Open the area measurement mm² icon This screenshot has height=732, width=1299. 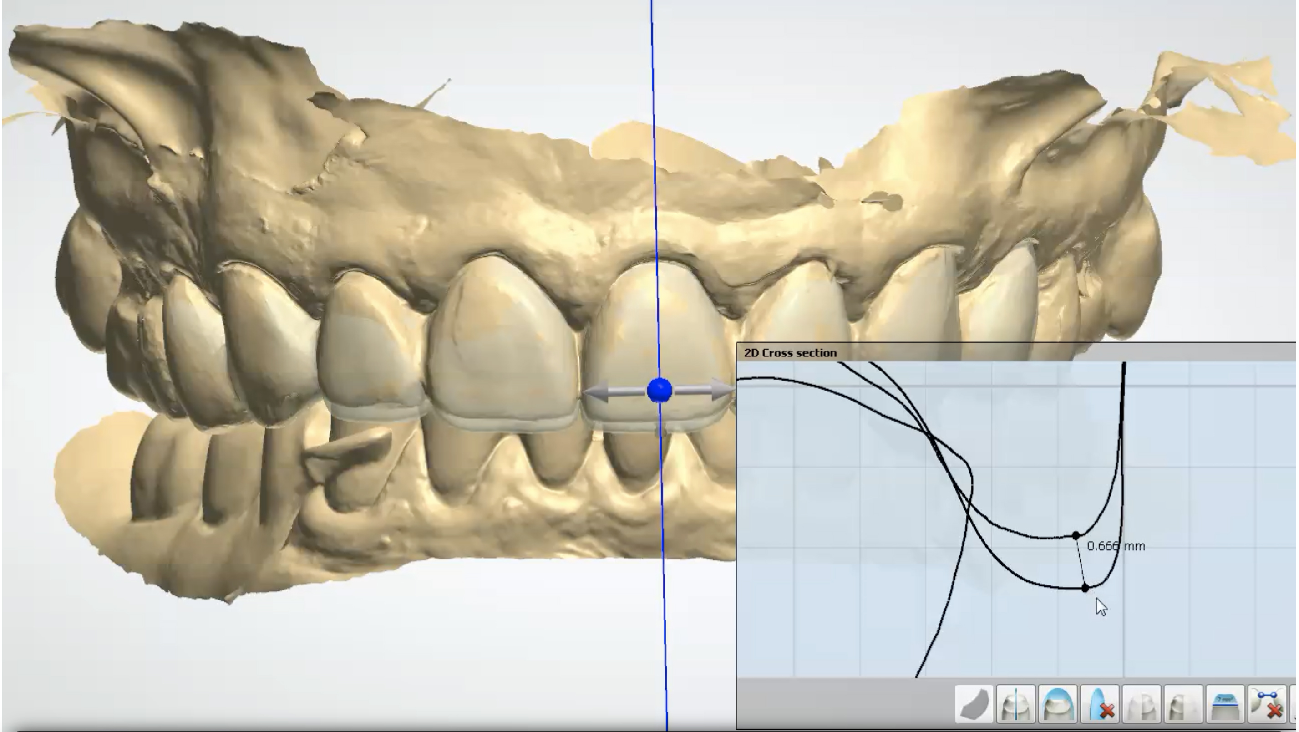[x=1225, y=704]
